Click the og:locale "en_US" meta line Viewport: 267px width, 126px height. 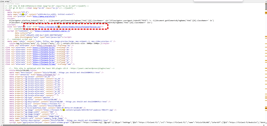coord(31,76)
